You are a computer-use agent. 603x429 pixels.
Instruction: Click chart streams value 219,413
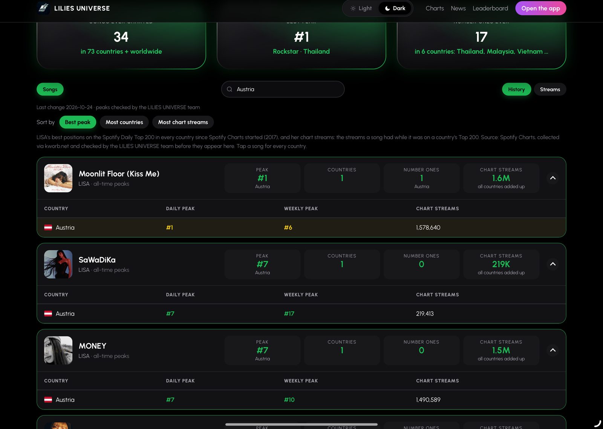coord(425,314)
